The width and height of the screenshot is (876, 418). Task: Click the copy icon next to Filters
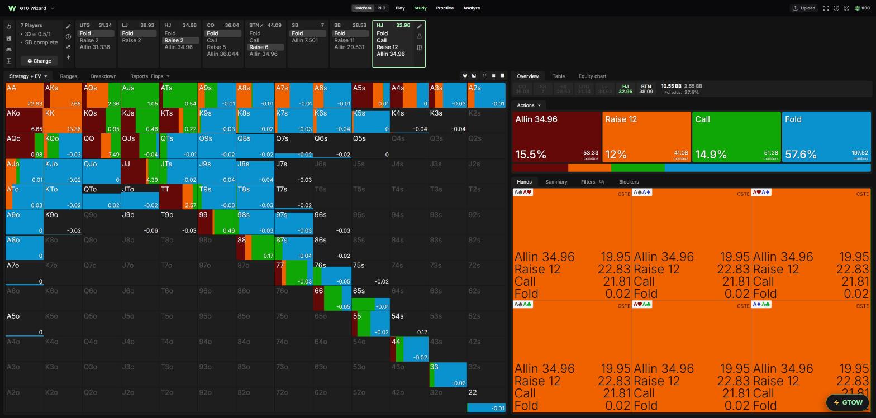click(601, 182)
